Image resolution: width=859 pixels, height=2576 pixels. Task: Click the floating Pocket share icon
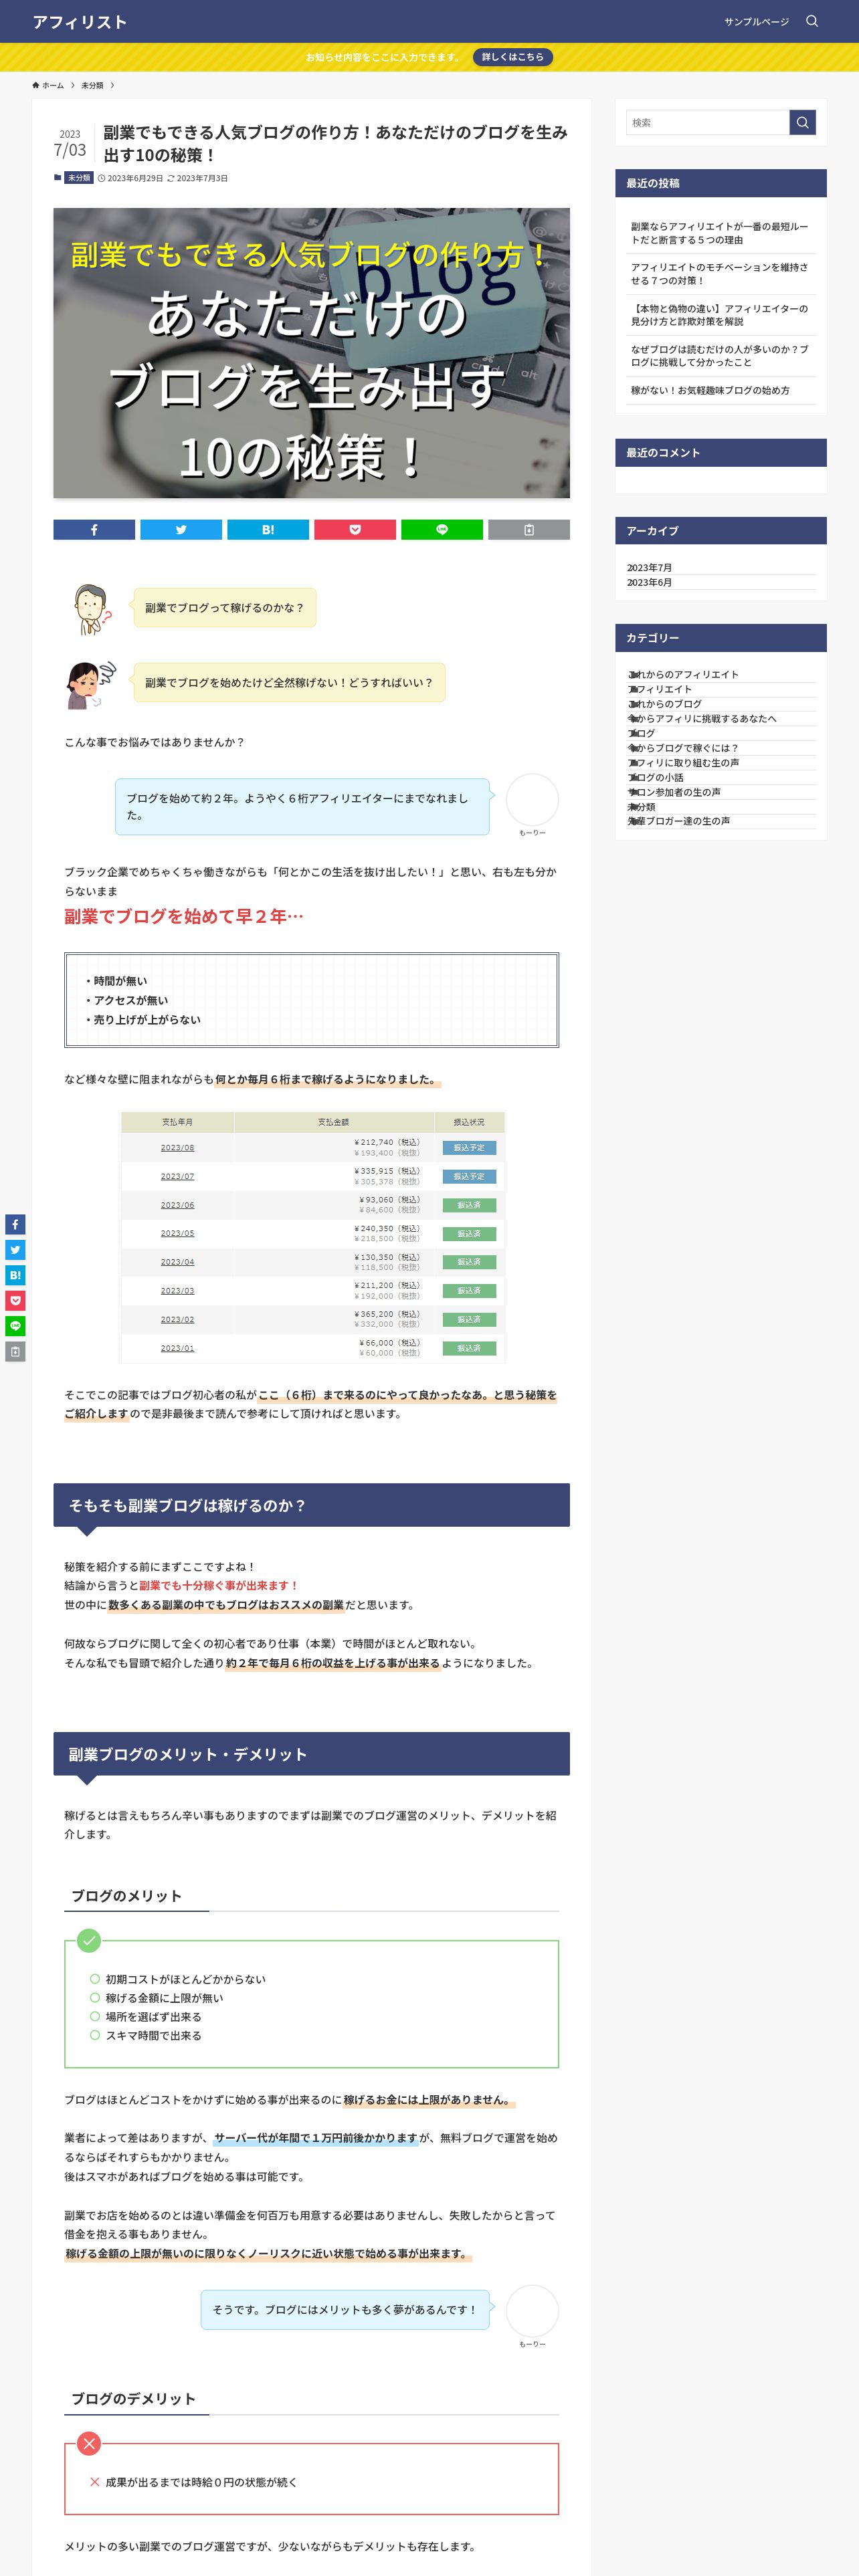pyautogui.click(x=15, y=1300)
